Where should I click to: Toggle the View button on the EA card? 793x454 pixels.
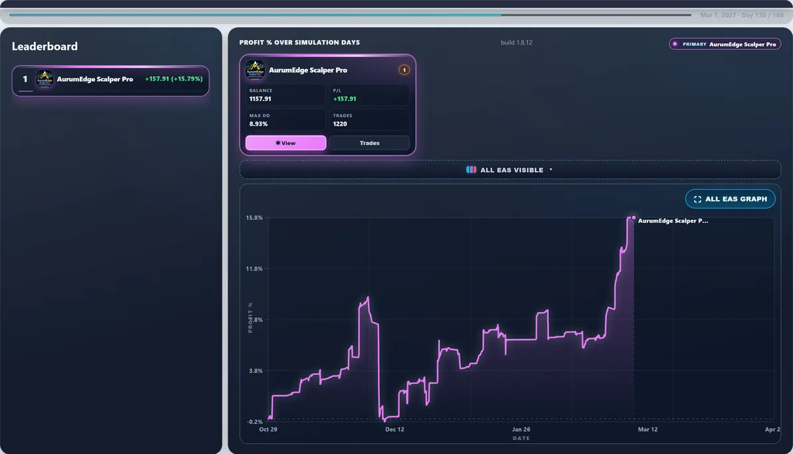point(286,143)
